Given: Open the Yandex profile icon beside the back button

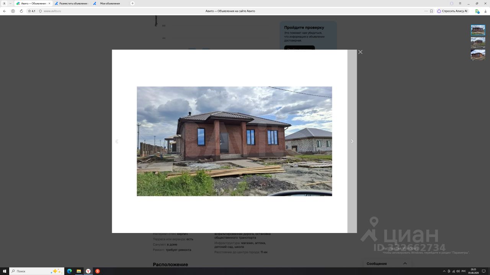Looking at the screenshot, I should (13, 11).
